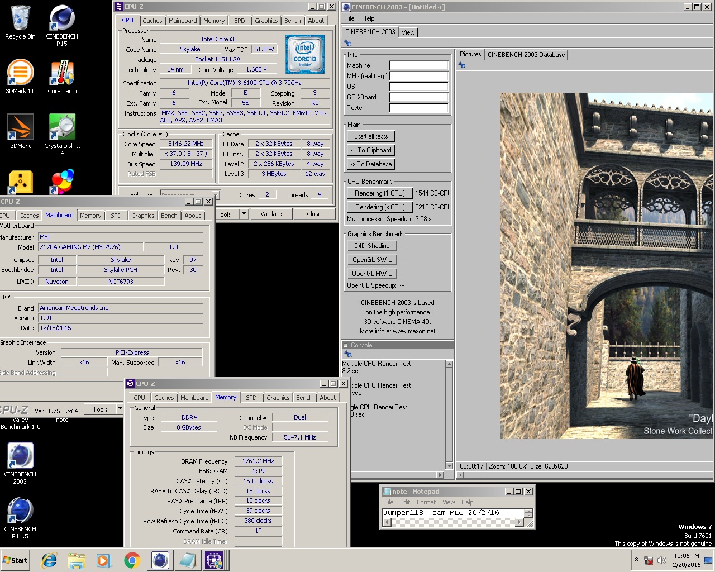Click the Machine input field
Viewport: 715px width, 572px height.
pyautogui.click(x=419, y=65)
